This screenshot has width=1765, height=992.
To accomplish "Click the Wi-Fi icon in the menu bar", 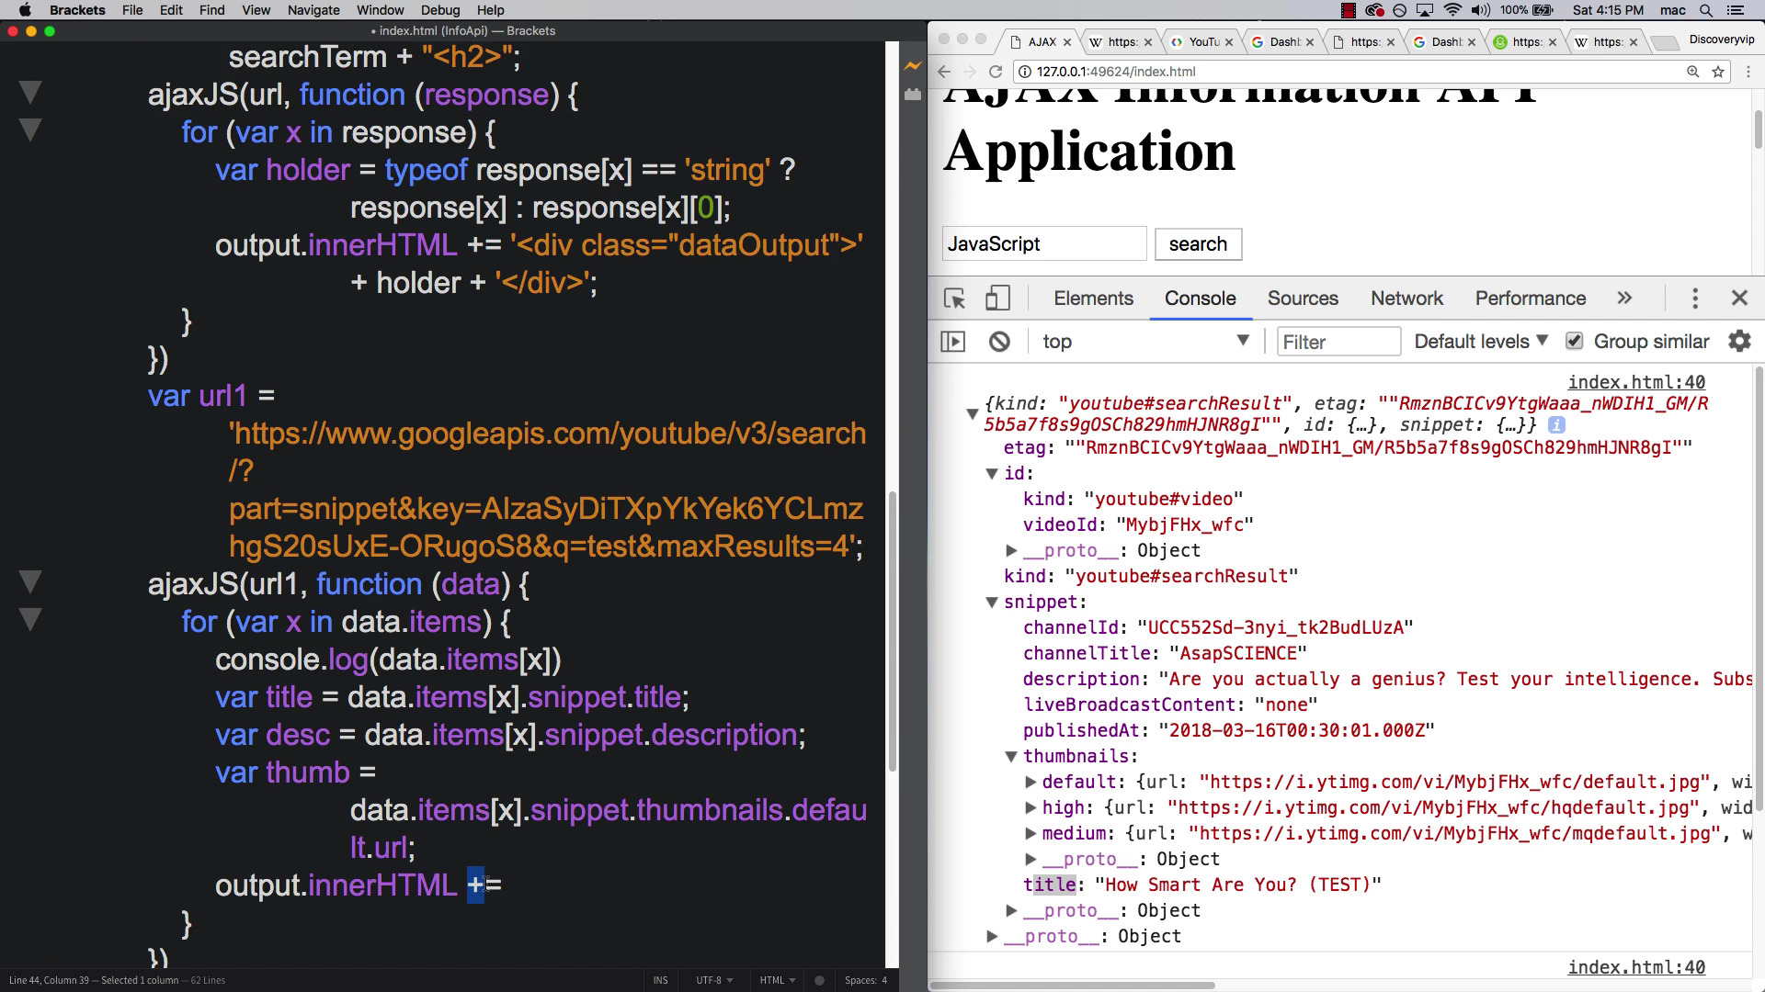I will (1452, 10).
